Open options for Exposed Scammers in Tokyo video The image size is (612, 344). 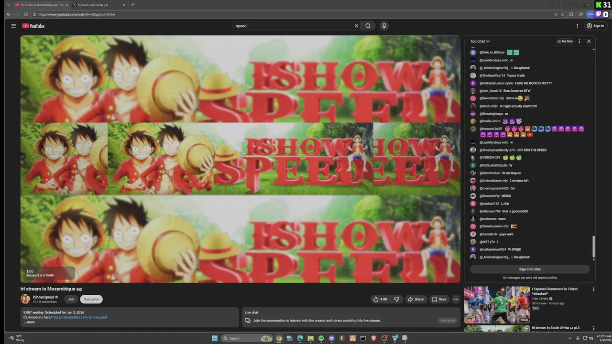(x=594, y=290)
